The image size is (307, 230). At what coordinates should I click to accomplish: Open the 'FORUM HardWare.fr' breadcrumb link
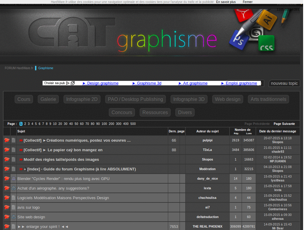click(x=19, y=68)
